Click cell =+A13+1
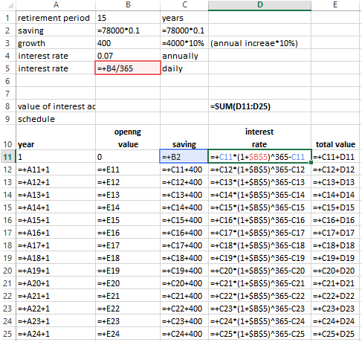362x342 pixels. (x=56, y=195)
